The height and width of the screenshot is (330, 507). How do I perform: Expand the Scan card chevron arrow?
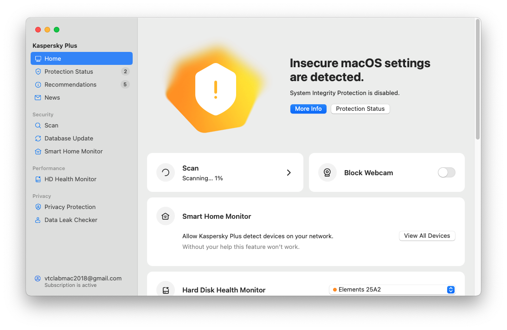tap(289, 172)
